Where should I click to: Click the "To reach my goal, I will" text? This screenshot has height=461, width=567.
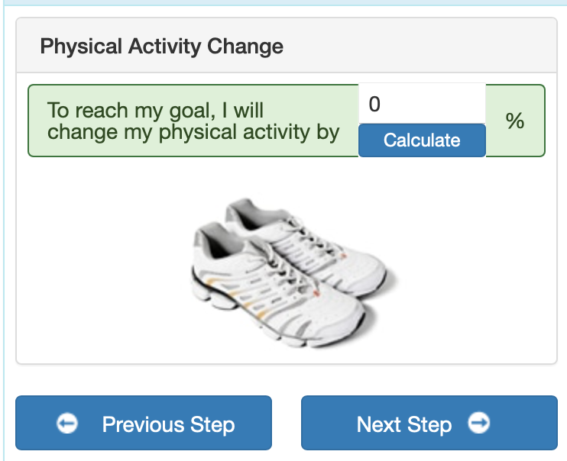(155, 110)
